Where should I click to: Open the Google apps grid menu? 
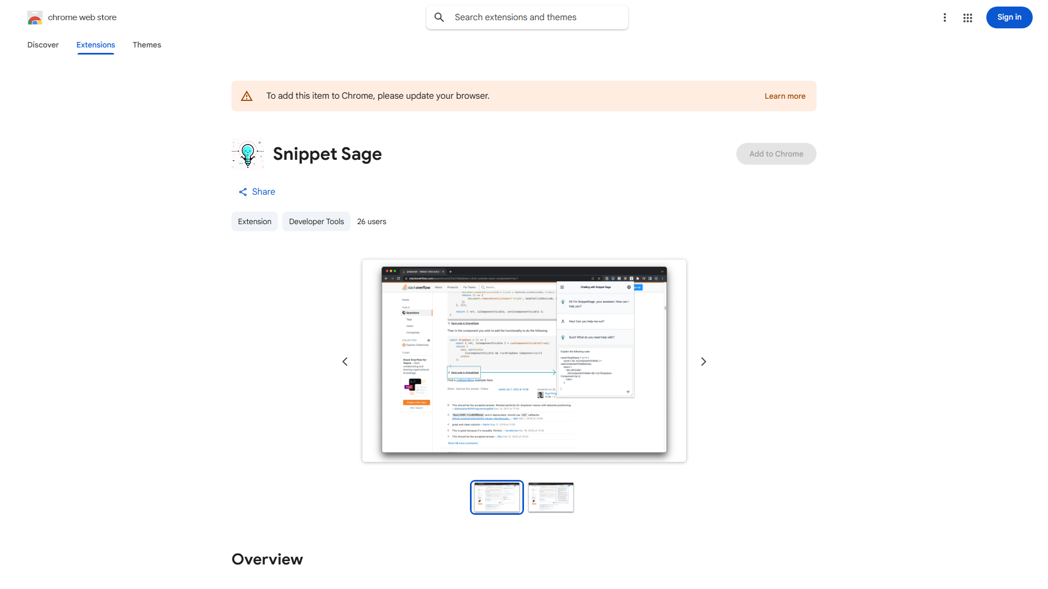click(968, 17)
